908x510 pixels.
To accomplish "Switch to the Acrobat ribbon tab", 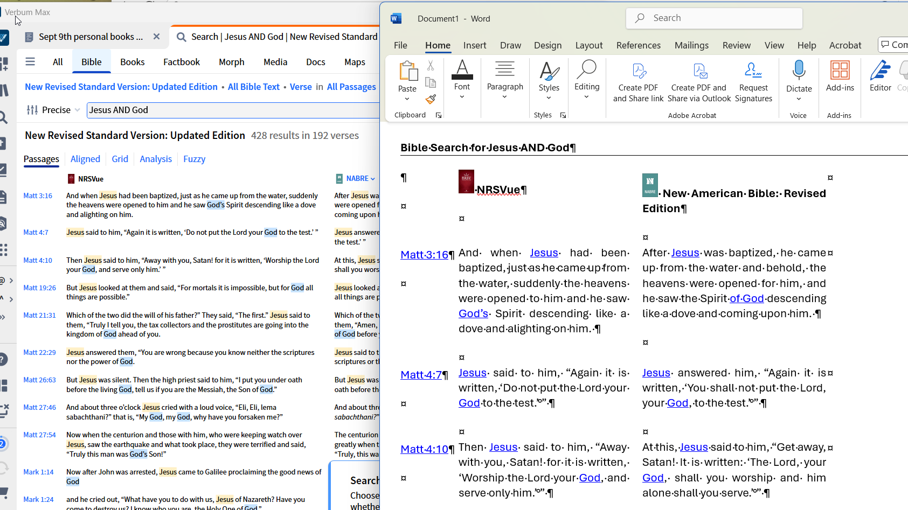I will click(x=845, y=45).
